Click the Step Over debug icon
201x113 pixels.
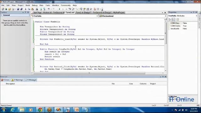[73, 9]
